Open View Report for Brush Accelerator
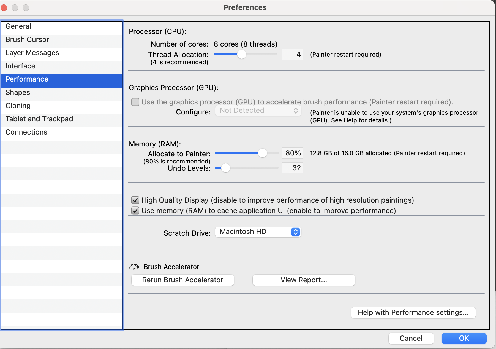The width and height of the screenshot is (496, 349). click(x=304, y=280)
